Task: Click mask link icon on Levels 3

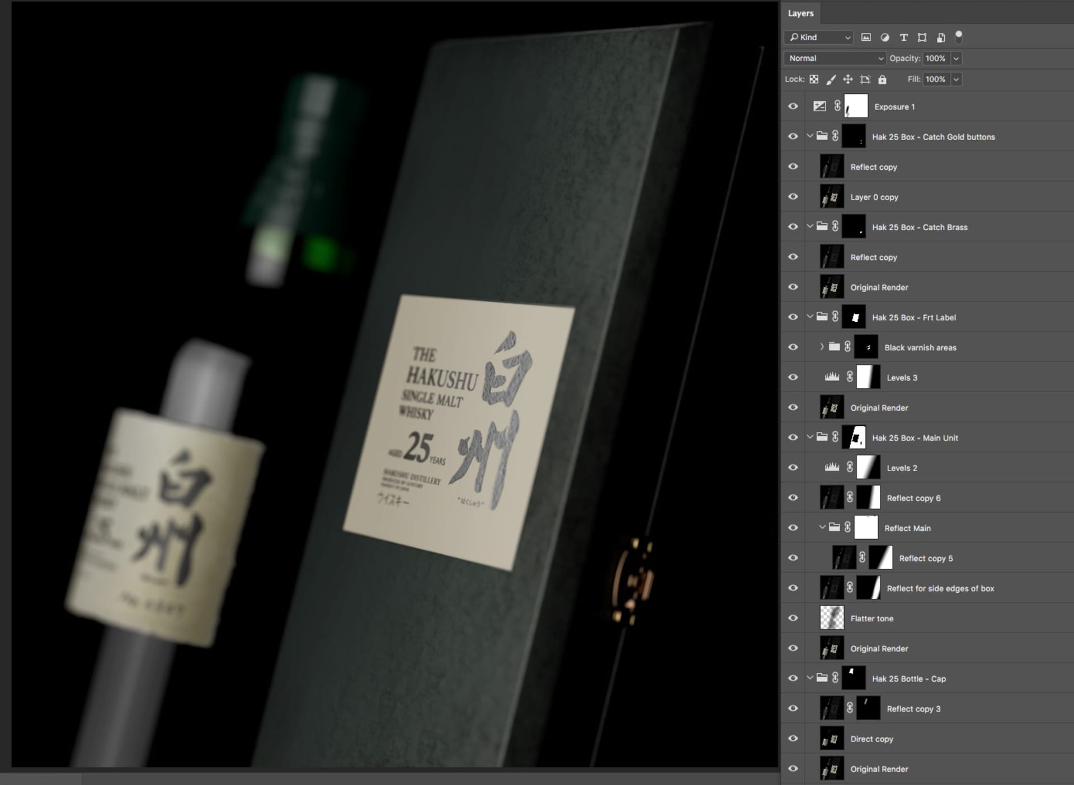Action: coord(850,377)
